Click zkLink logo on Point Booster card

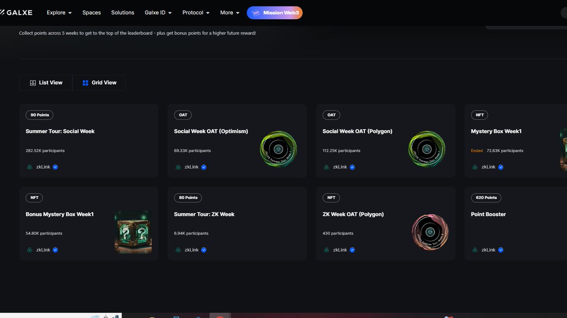(x=475, y=250)
